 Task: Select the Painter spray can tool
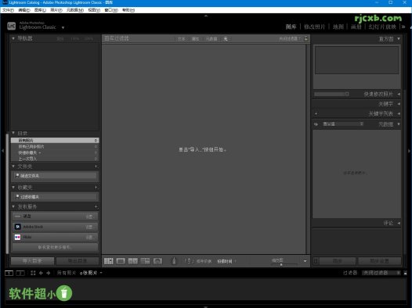[174, 261]
